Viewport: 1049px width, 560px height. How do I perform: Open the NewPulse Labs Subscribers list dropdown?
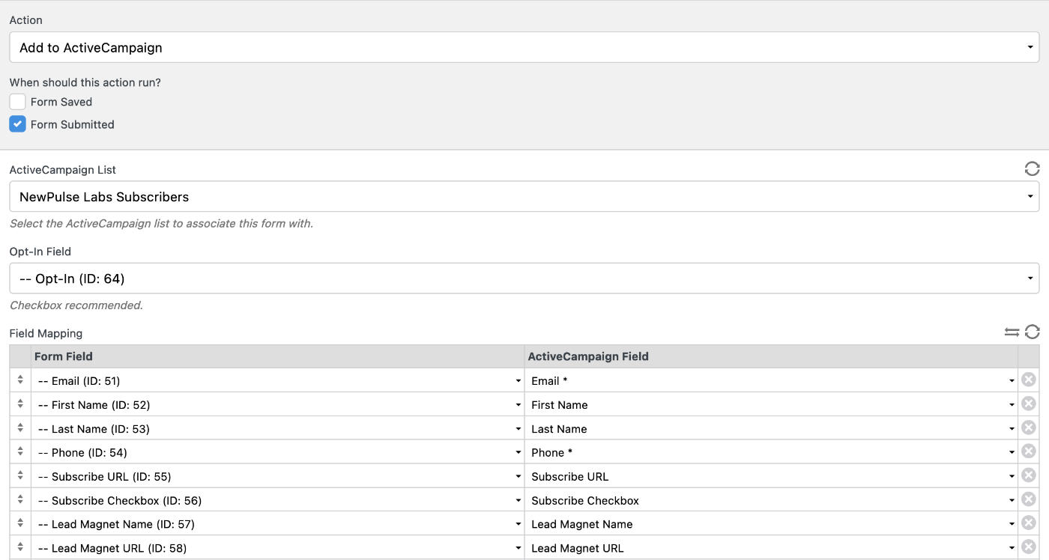point(524,196)
